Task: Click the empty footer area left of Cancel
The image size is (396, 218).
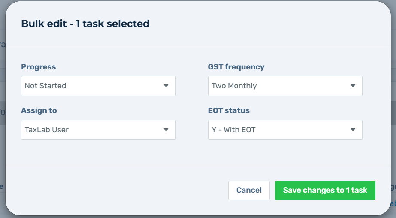Action: click(x=120, y=190)
